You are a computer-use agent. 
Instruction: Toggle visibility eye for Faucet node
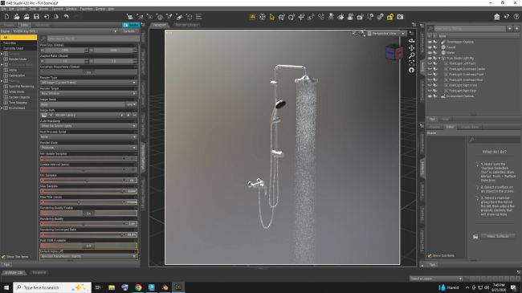tap(430, 47)
